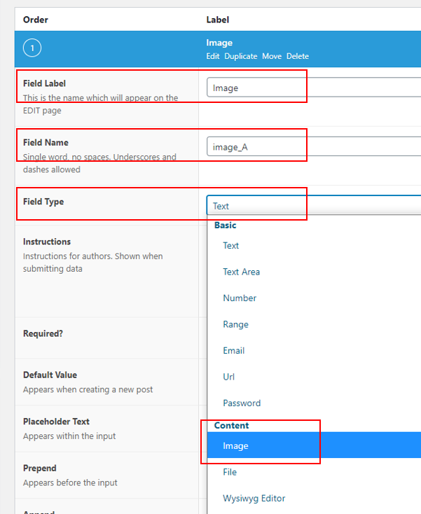The image size is (421, 514).
Task: Select Email field type
Action: point(234,350)
